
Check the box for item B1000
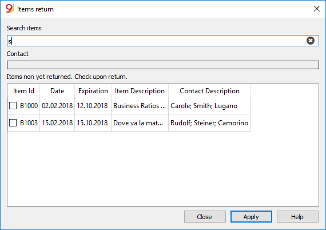[13, 106]
